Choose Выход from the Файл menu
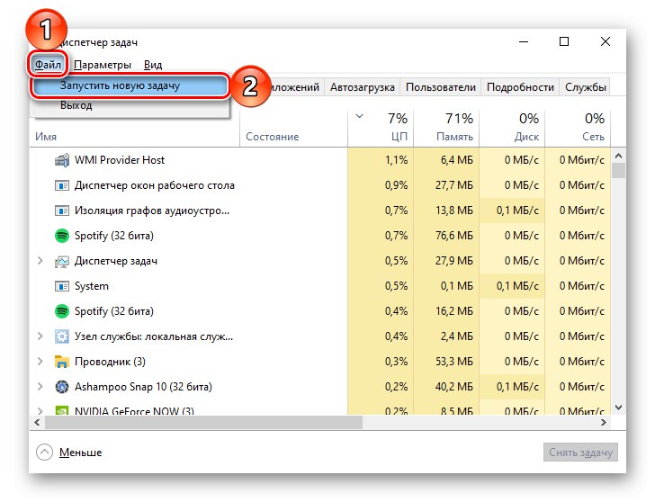This screenshot has width=655, height=502. (x=130, y=105)
